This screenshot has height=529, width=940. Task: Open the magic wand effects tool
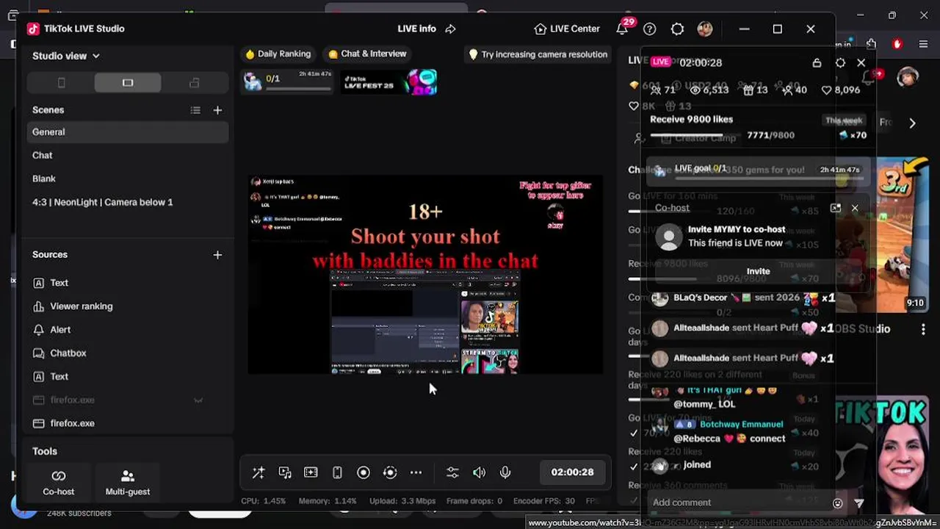coord(258,472)
